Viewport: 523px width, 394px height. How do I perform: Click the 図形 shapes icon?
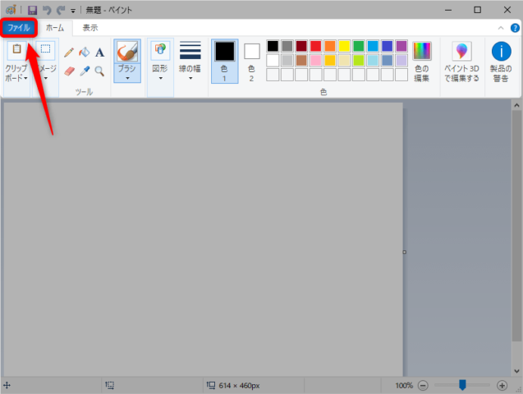pyautogui.click(x=160, y=50)
